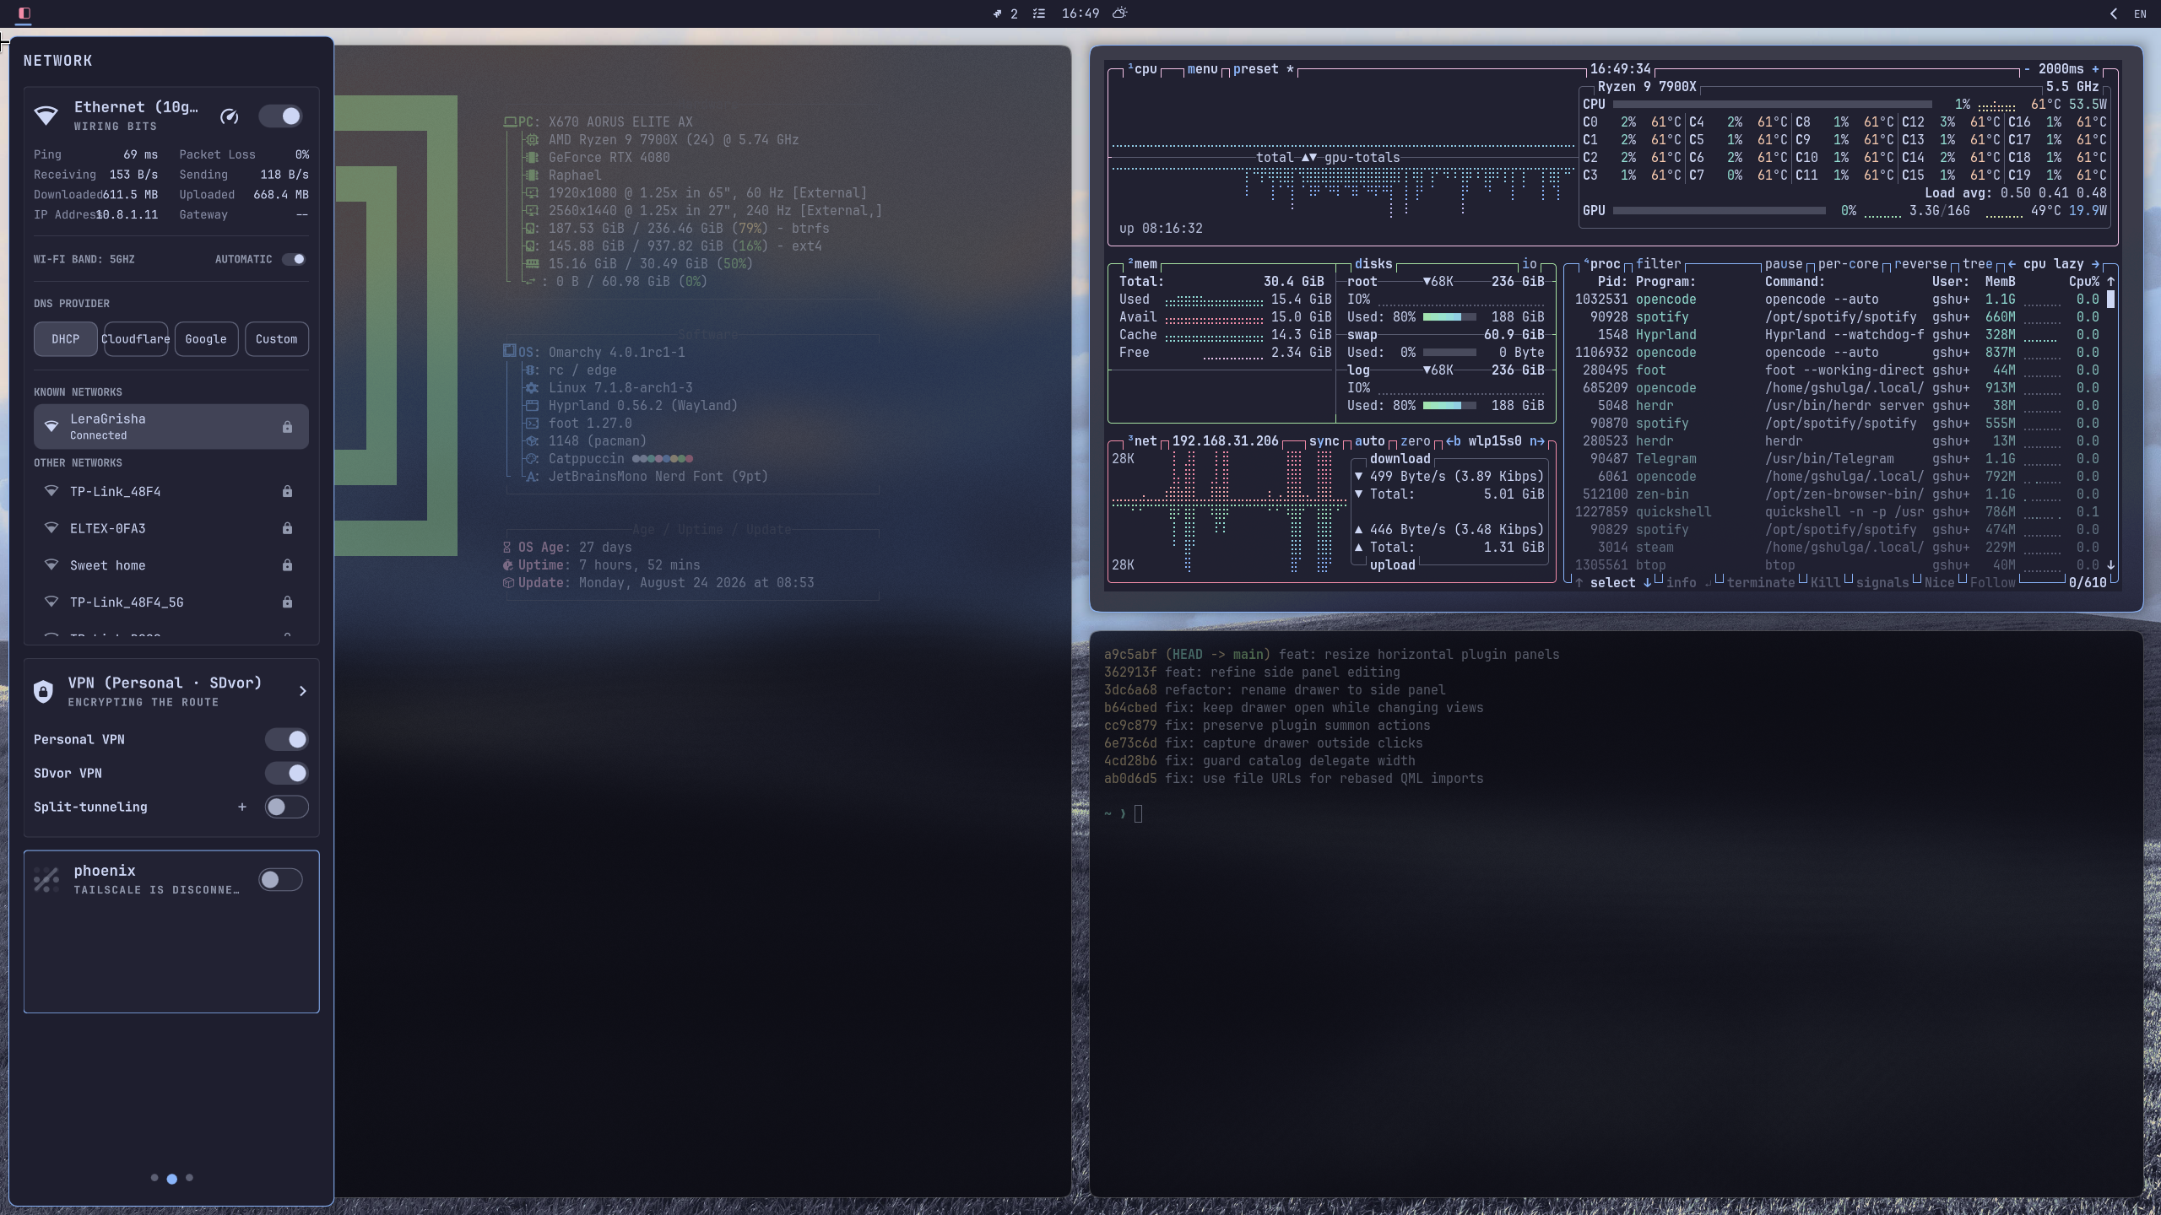Choose the Custom DNS provider option
Screen dimensions: 2161x1215
point(276,339)
